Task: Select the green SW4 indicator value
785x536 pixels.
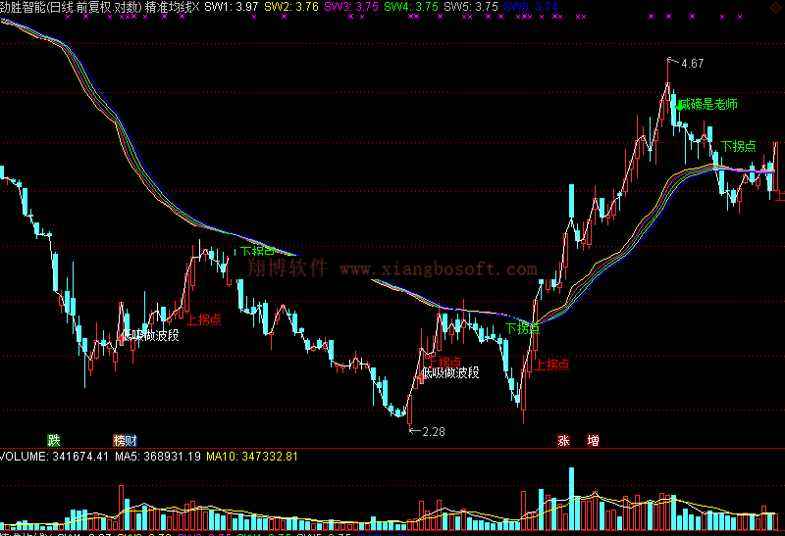Action: pos(411,7)
